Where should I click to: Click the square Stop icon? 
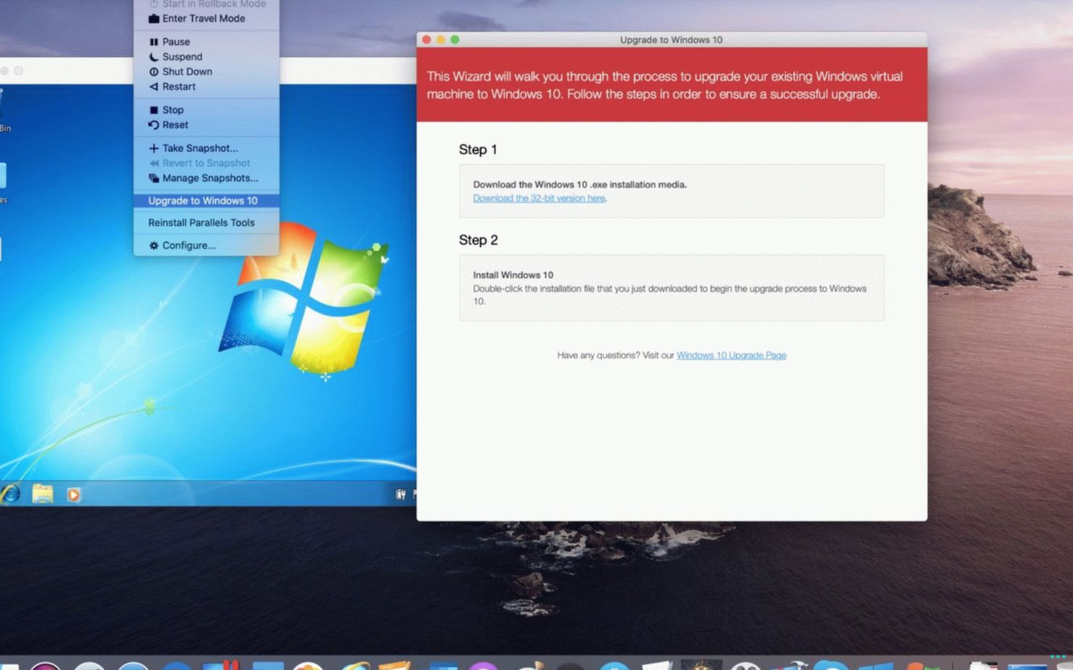154,110
